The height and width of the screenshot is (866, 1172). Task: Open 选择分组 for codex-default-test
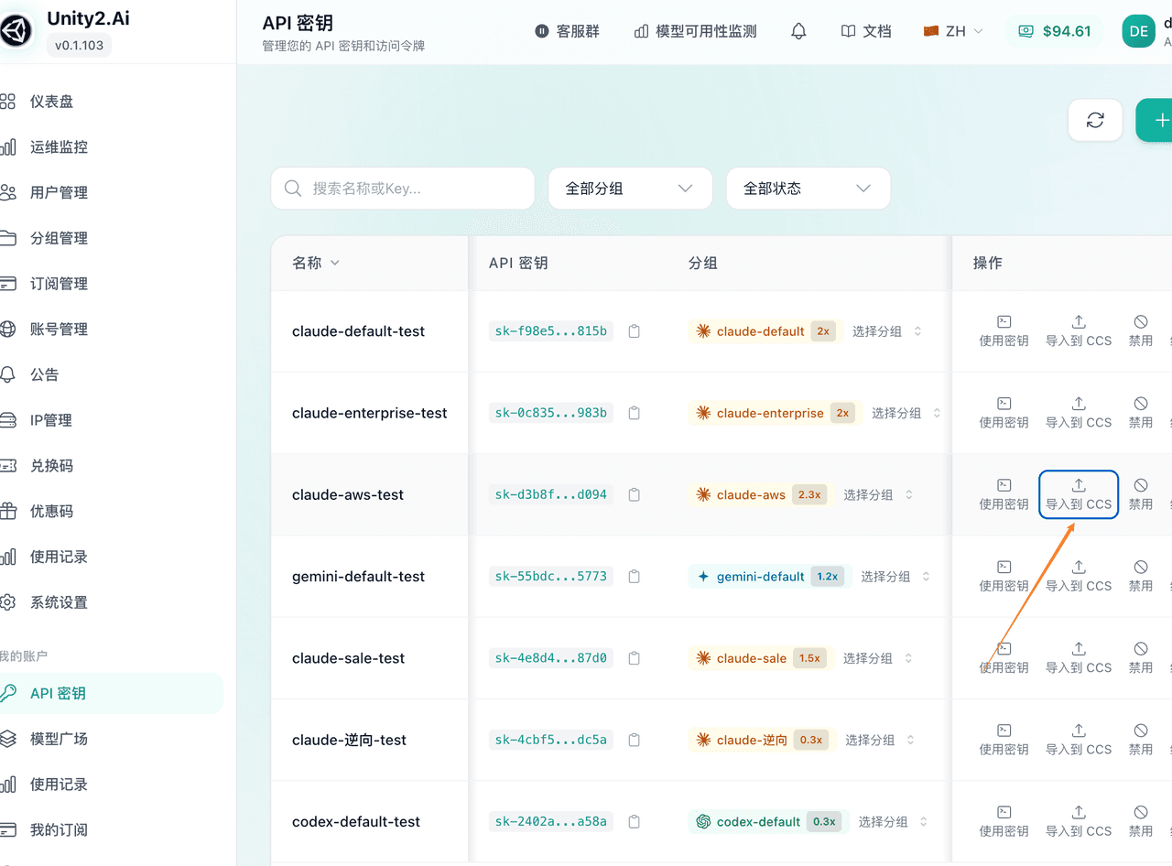coord(893,822)
